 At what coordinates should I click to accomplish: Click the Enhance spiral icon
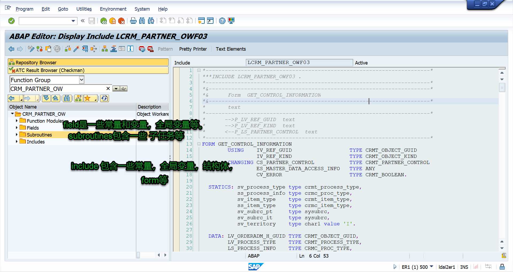tap(57, 49)
